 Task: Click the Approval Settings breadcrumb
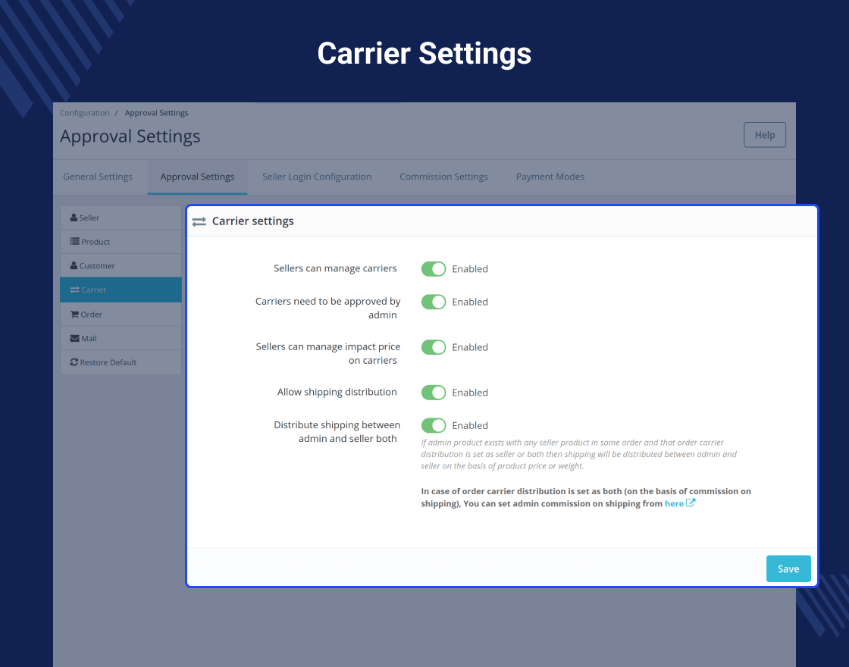coord(156,113)
